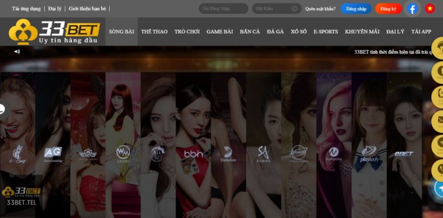Click the Đại lý link in top bar
Screen dimensions: 443x218
pyautogui.click(x=54, y=8)
